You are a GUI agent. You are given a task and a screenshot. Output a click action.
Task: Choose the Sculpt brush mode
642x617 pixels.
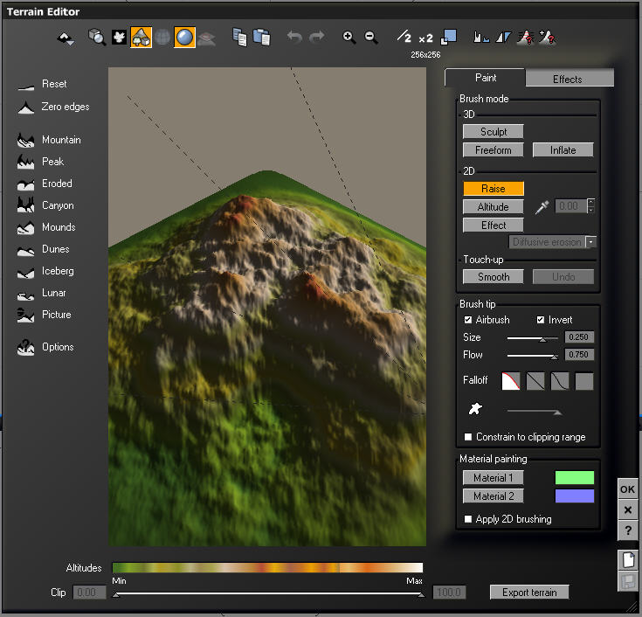pyautogui.click(x=493, y=131)
